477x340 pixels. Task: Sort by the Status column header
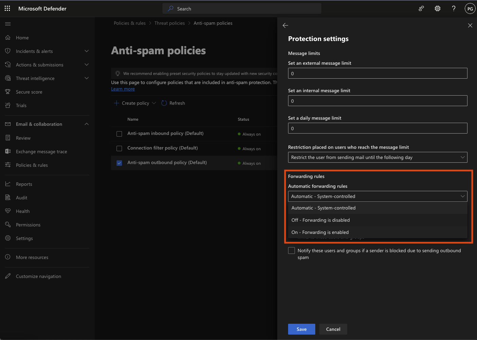pos(243,119)
